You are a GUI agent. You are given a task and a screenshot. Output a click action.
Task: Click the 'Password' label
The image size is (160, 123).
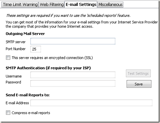pyautogui.click(x=13, y=82)
